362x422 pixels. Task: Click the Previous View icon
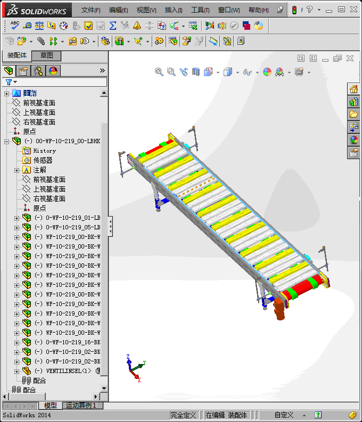tap(184, 72)
